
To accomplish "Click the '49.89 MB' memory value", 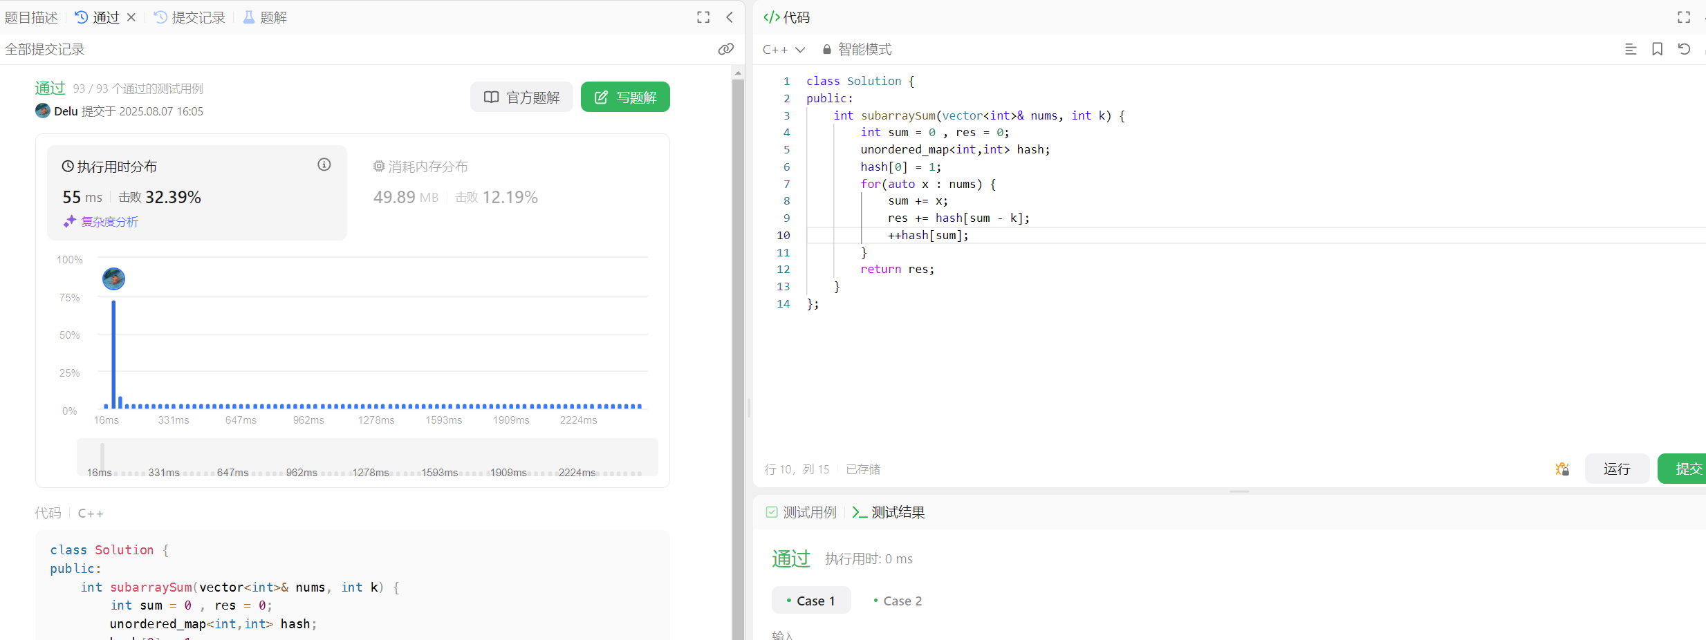I will coord(406,197).
